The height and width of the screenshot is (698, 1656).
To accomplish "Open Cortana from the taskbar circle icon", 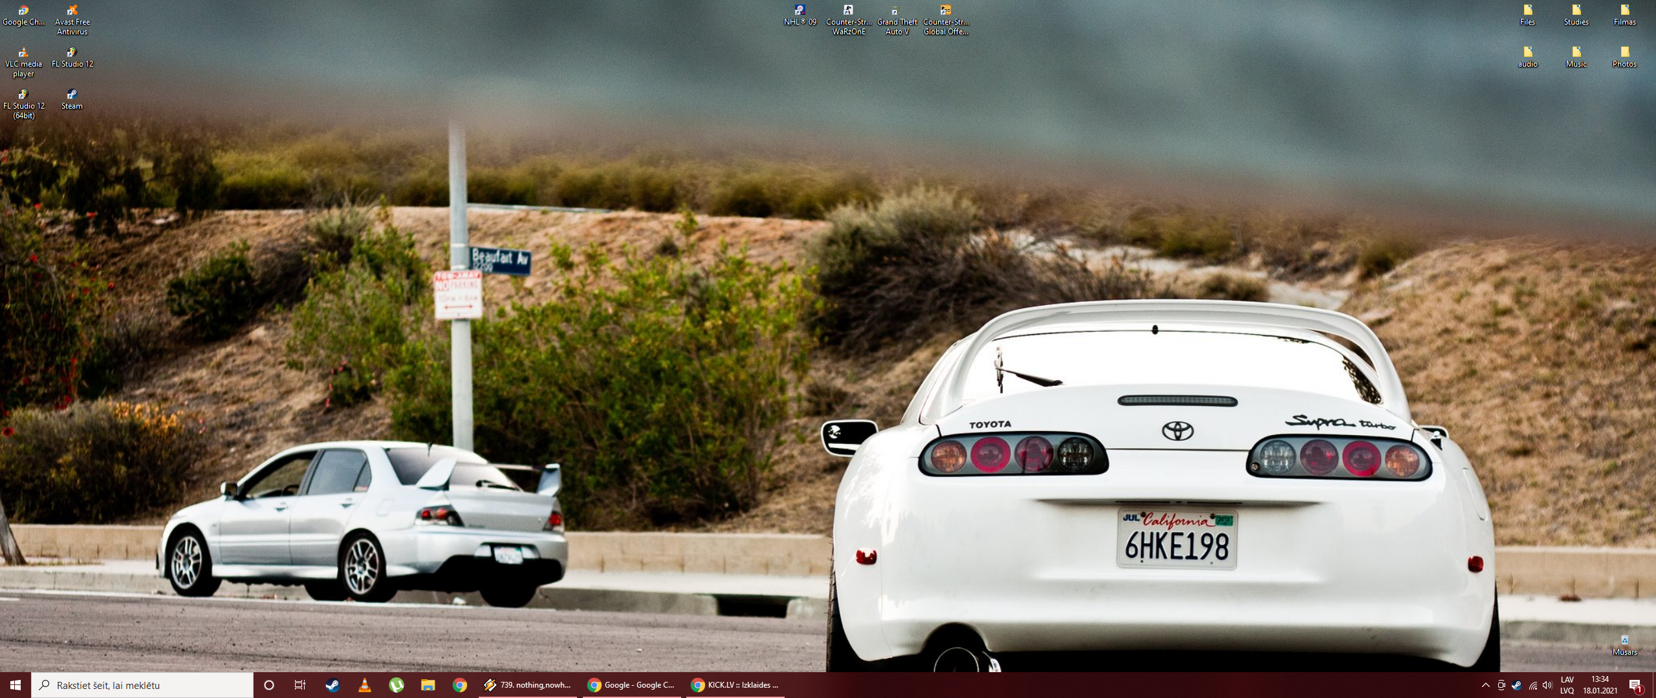I will (x=269, y=685).
